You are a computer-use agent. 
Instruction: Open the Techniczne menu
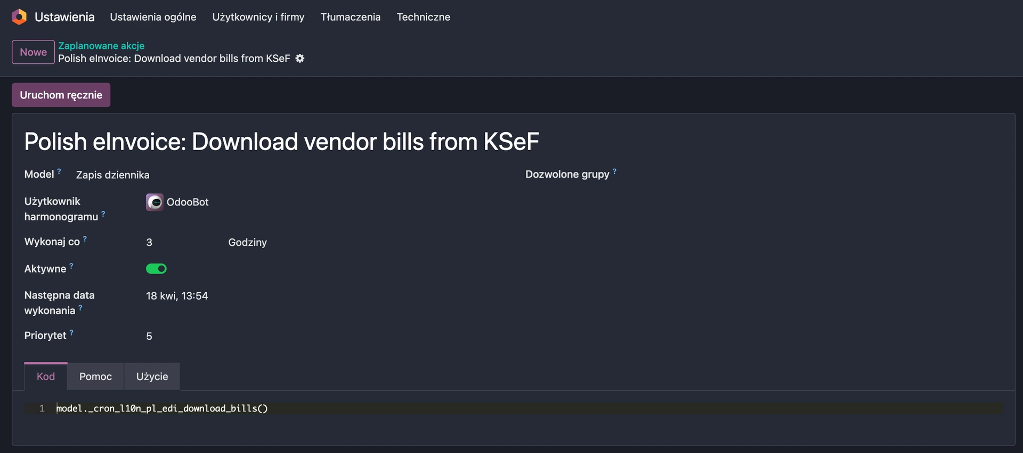click(423, 17)
